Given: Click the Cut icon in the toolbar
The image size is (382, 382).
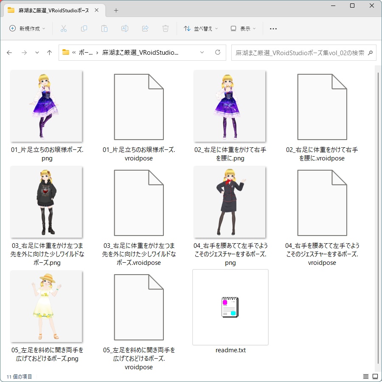Looking at the screenshot, I should click(x=64, y=28).
